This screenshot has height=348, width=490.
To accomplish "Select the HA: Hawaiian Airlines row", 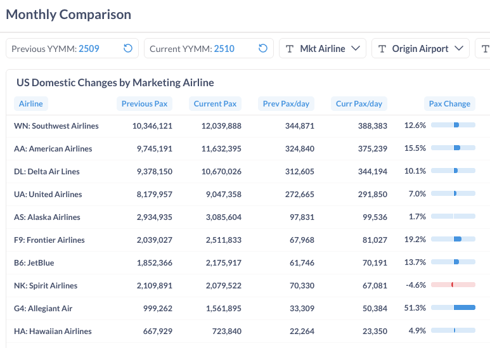I will (53, 332).
